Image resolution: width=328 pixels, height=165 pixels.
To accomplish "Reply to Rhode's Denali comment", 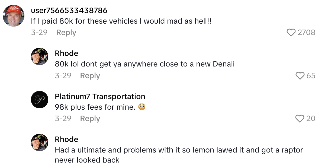I will click(90, 76).
